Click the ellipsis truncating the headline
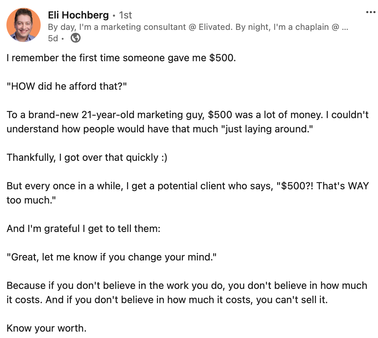The image size is (378, 338). (345, 27)
